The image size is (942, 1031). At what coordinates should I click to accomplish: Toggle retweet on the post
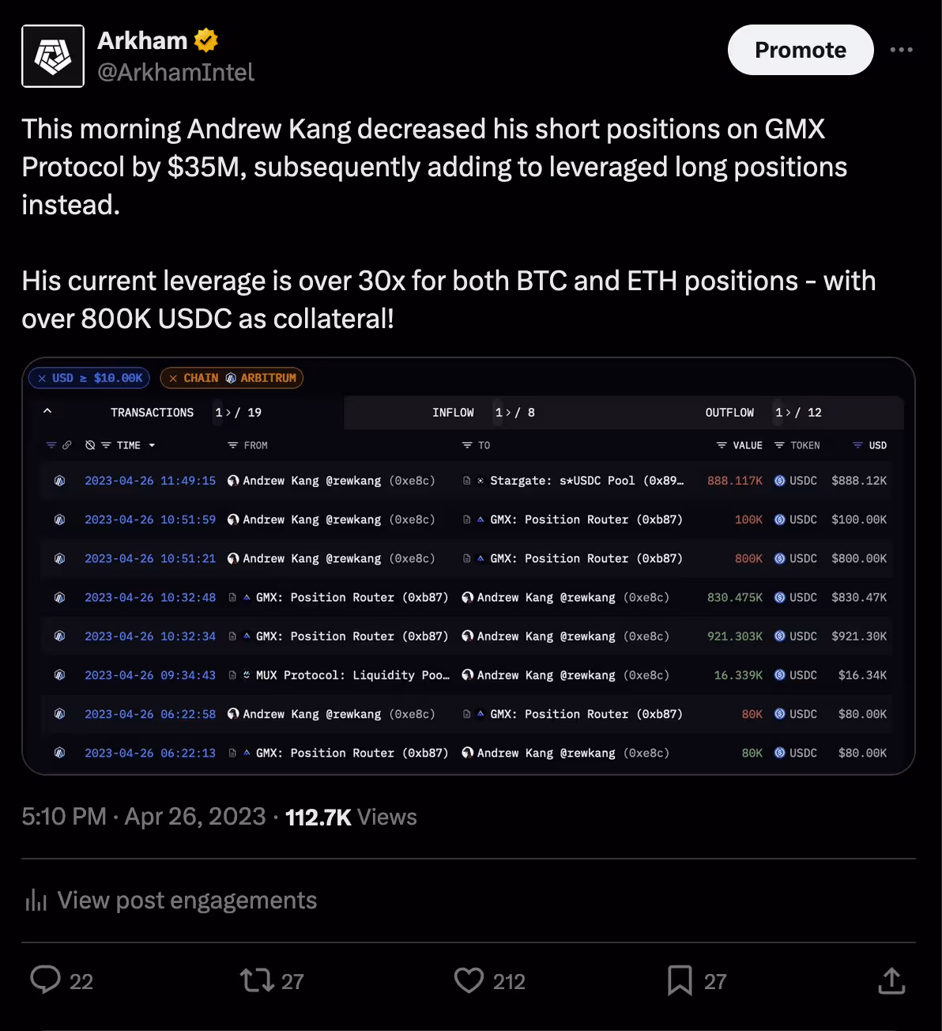pyautogui.click(x=254, y=980)
